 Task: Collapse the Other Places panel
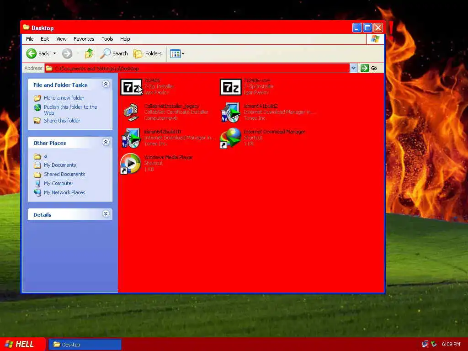[x=106, y=142]
